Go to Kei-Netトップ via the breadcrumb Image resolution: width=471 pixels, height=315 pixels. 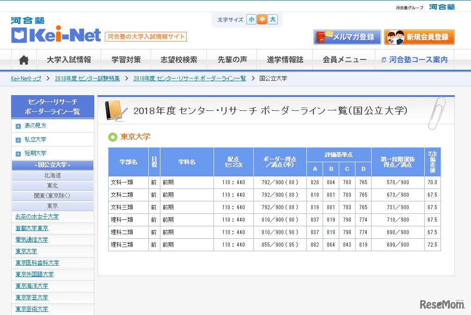click(25, 79)
